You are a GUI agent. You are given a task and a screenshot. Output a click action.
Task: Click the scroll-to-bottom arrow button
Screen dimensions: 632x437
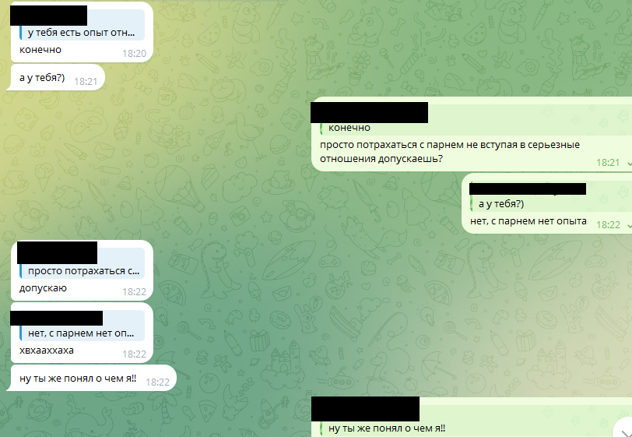tap(623, 428)
